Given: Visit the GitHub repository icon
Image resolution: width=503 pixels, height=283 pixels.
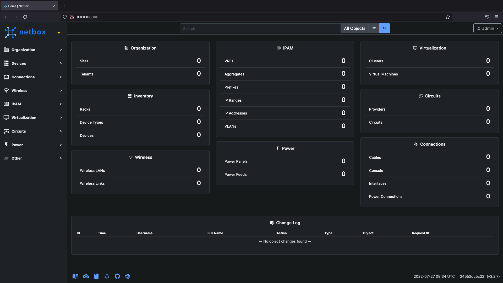Looking at the screenshot, I should [117, 276].
